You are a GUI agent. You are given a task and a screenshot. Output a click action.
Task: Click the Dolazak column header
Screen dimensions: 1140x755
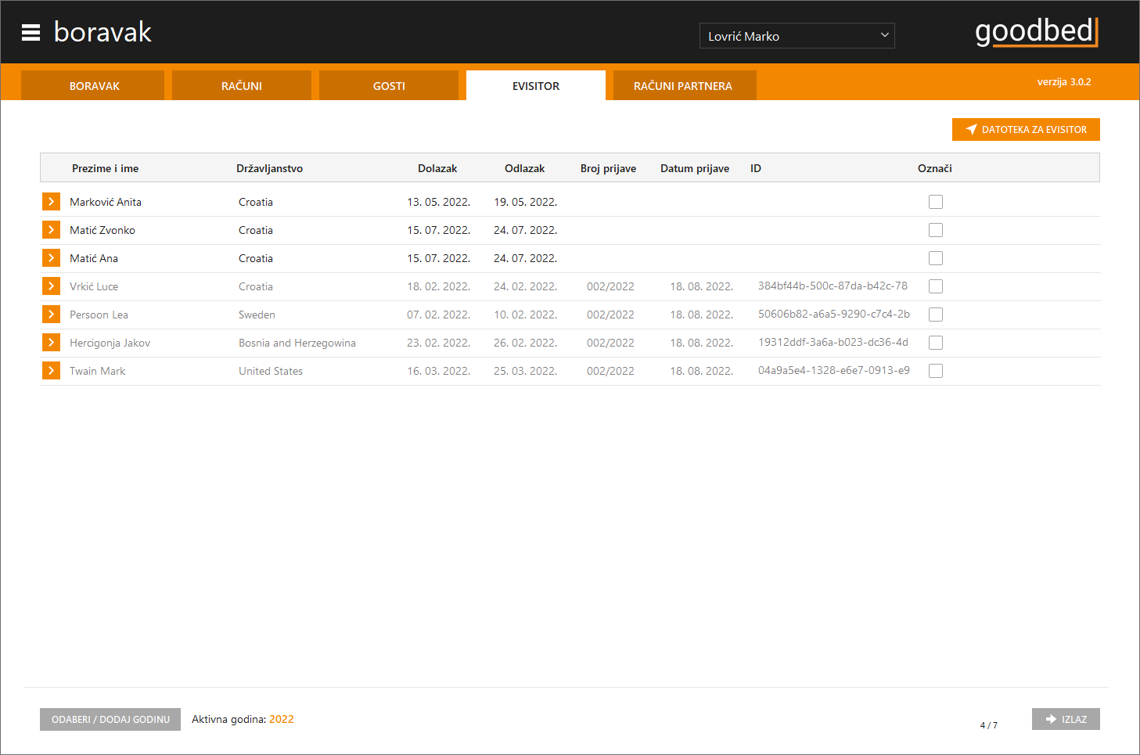pos(437,168)
